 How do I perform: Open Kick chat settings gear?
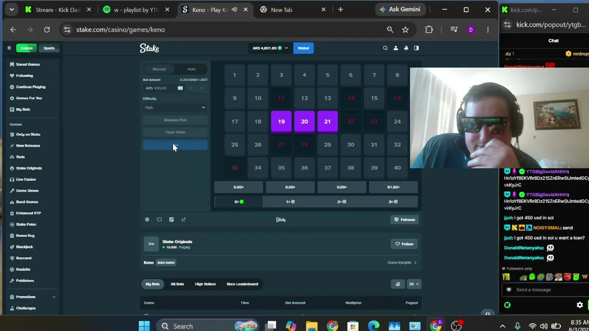pyautogui.click(x=580, y=305)
